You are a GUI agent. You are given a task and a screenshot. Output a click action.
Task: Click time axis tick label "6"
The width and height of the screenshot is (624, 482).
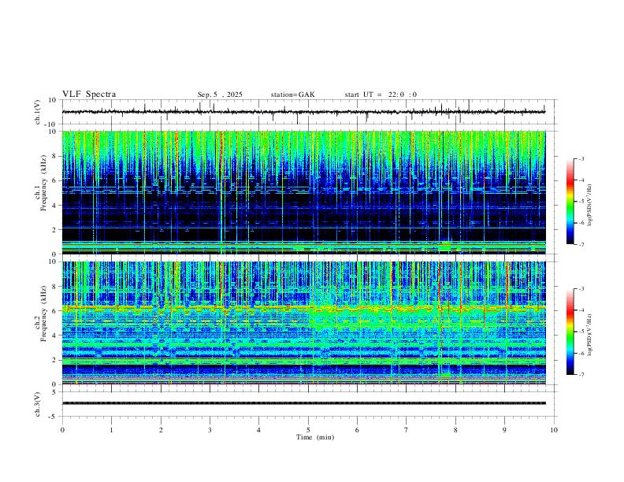(357, 430)
